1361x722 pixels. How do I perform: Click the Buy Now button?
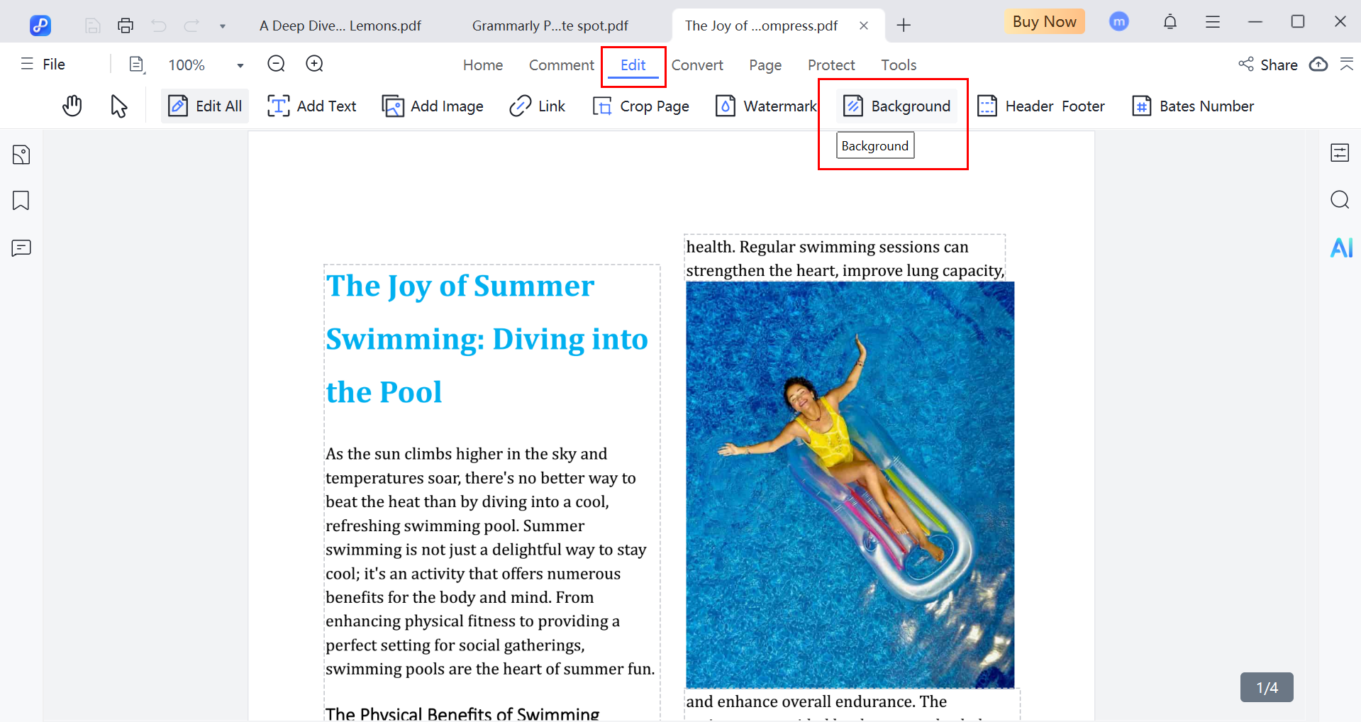(x=1044, y=22)
